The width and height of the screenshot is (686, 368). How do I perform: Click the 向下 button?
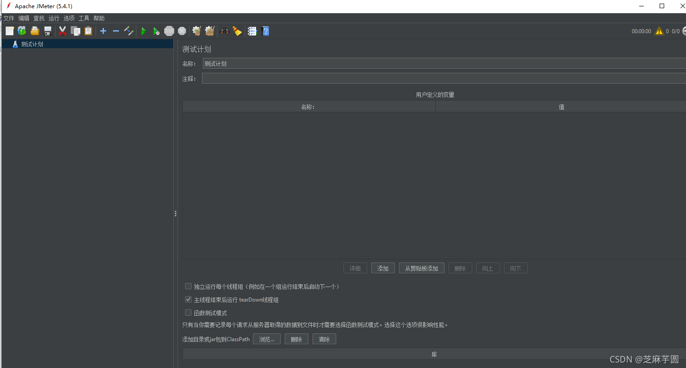[x=515, y=268]
